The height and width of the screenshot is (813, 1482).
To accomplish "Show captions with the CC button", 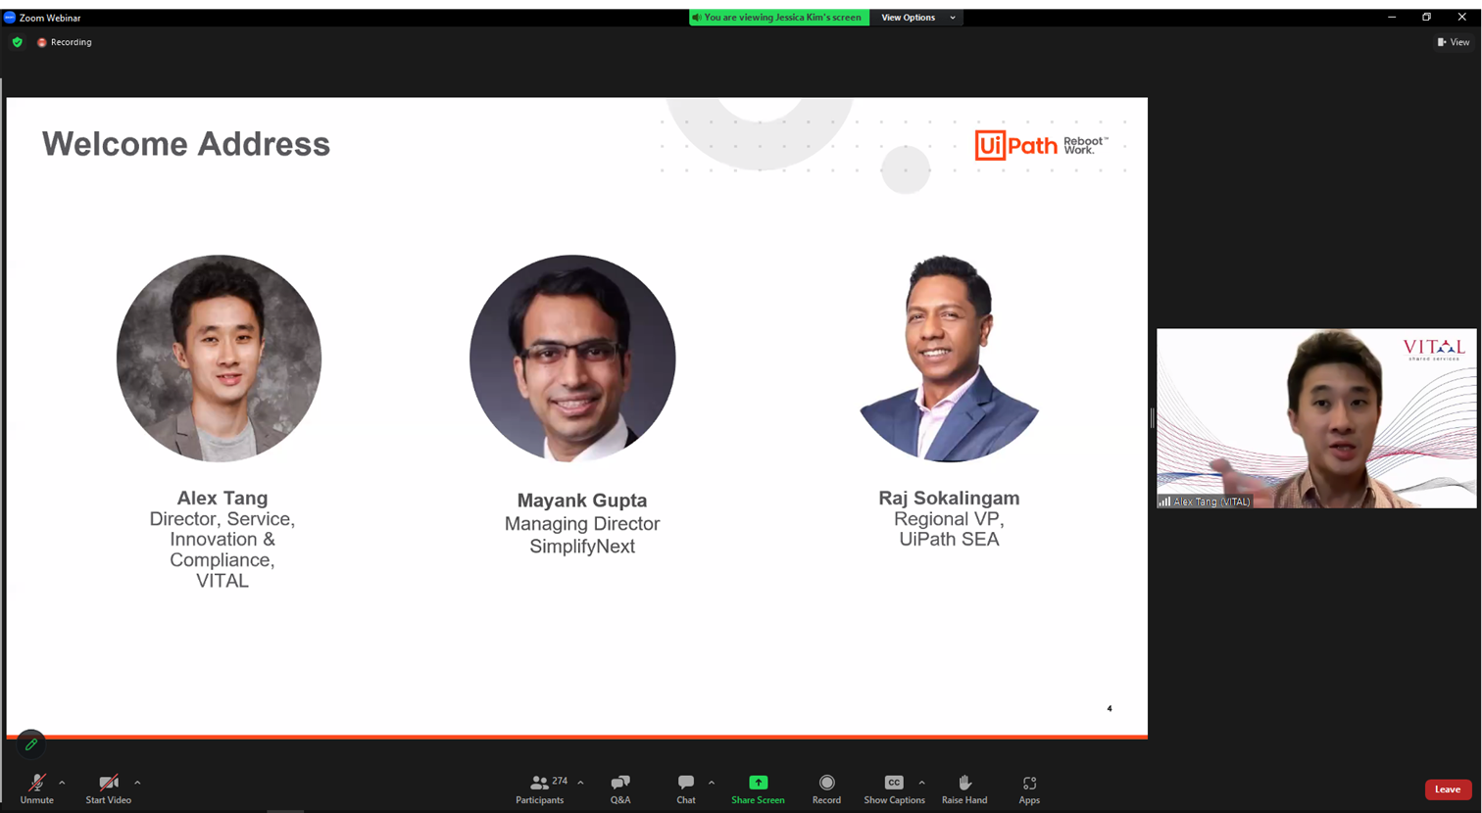I will (x=894, y=789).
